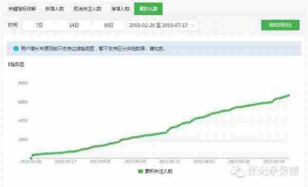Click the last data point at chart's end
The height and width of the screenshot is (187, 308).
pos(288,96)
